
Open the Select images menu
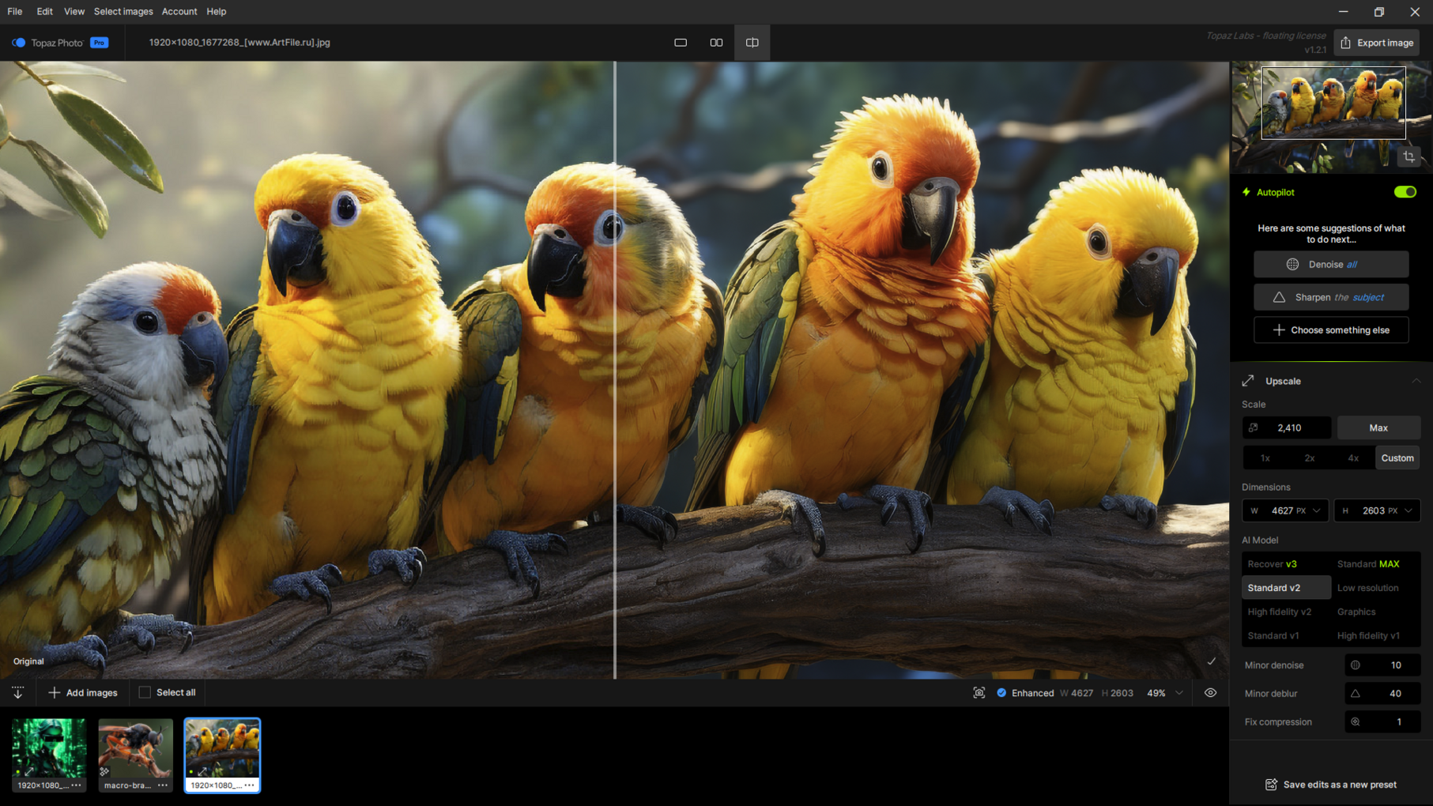point(123,12)
